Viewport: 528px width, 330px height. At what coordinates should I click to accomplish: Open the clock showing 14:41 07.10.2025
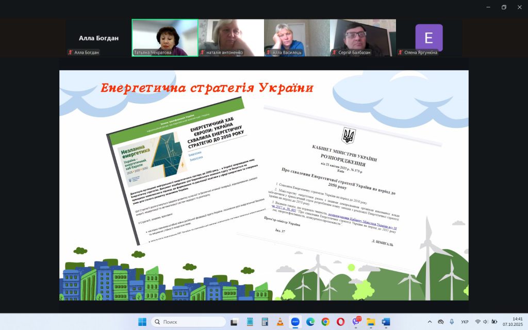coord(513,322)
